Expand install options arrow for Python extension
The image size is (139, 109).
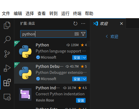coord(84,57)
